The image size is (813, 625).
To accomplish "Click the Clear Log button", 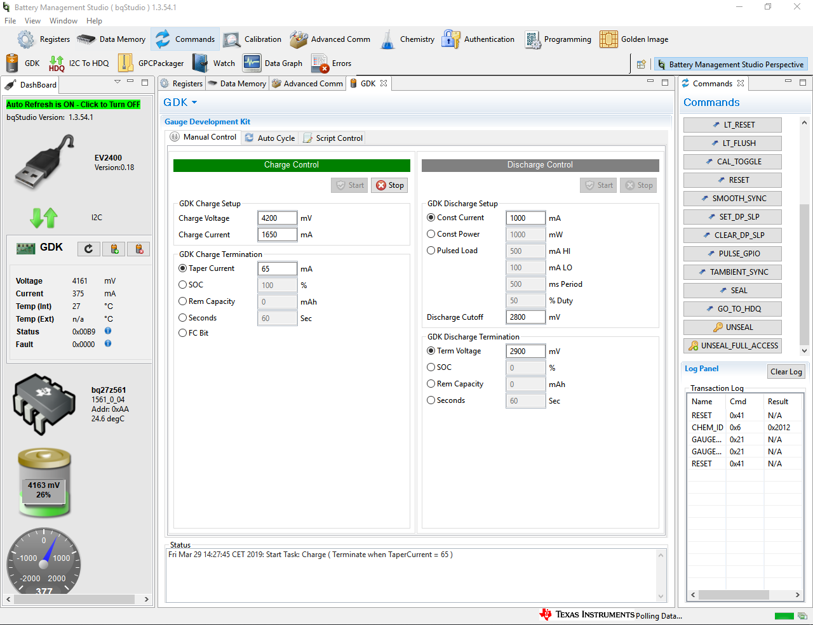I will 786,372.
